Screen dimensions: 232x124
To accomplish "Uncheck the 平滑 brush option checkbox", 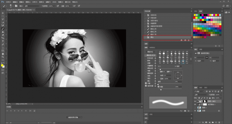I will coord(146,83).
